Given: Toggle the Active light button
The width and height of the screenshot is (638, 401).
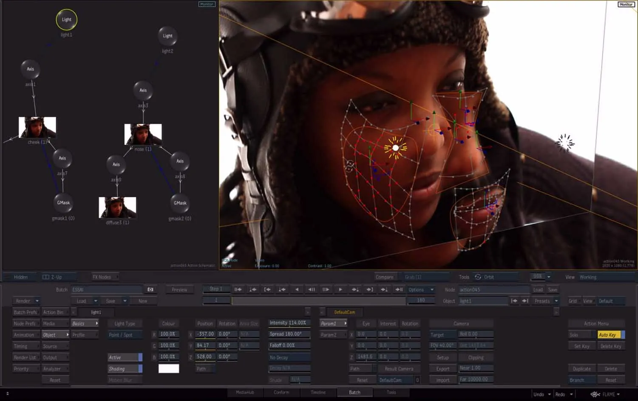Looking at the screenshot, I should point(125,358).
